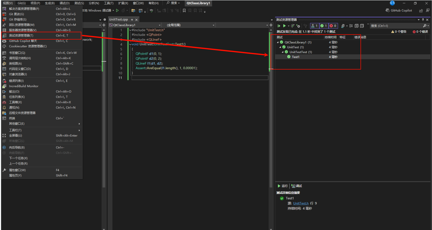Pin the UnitTest.cpp tab

click(x=132, y=20)
